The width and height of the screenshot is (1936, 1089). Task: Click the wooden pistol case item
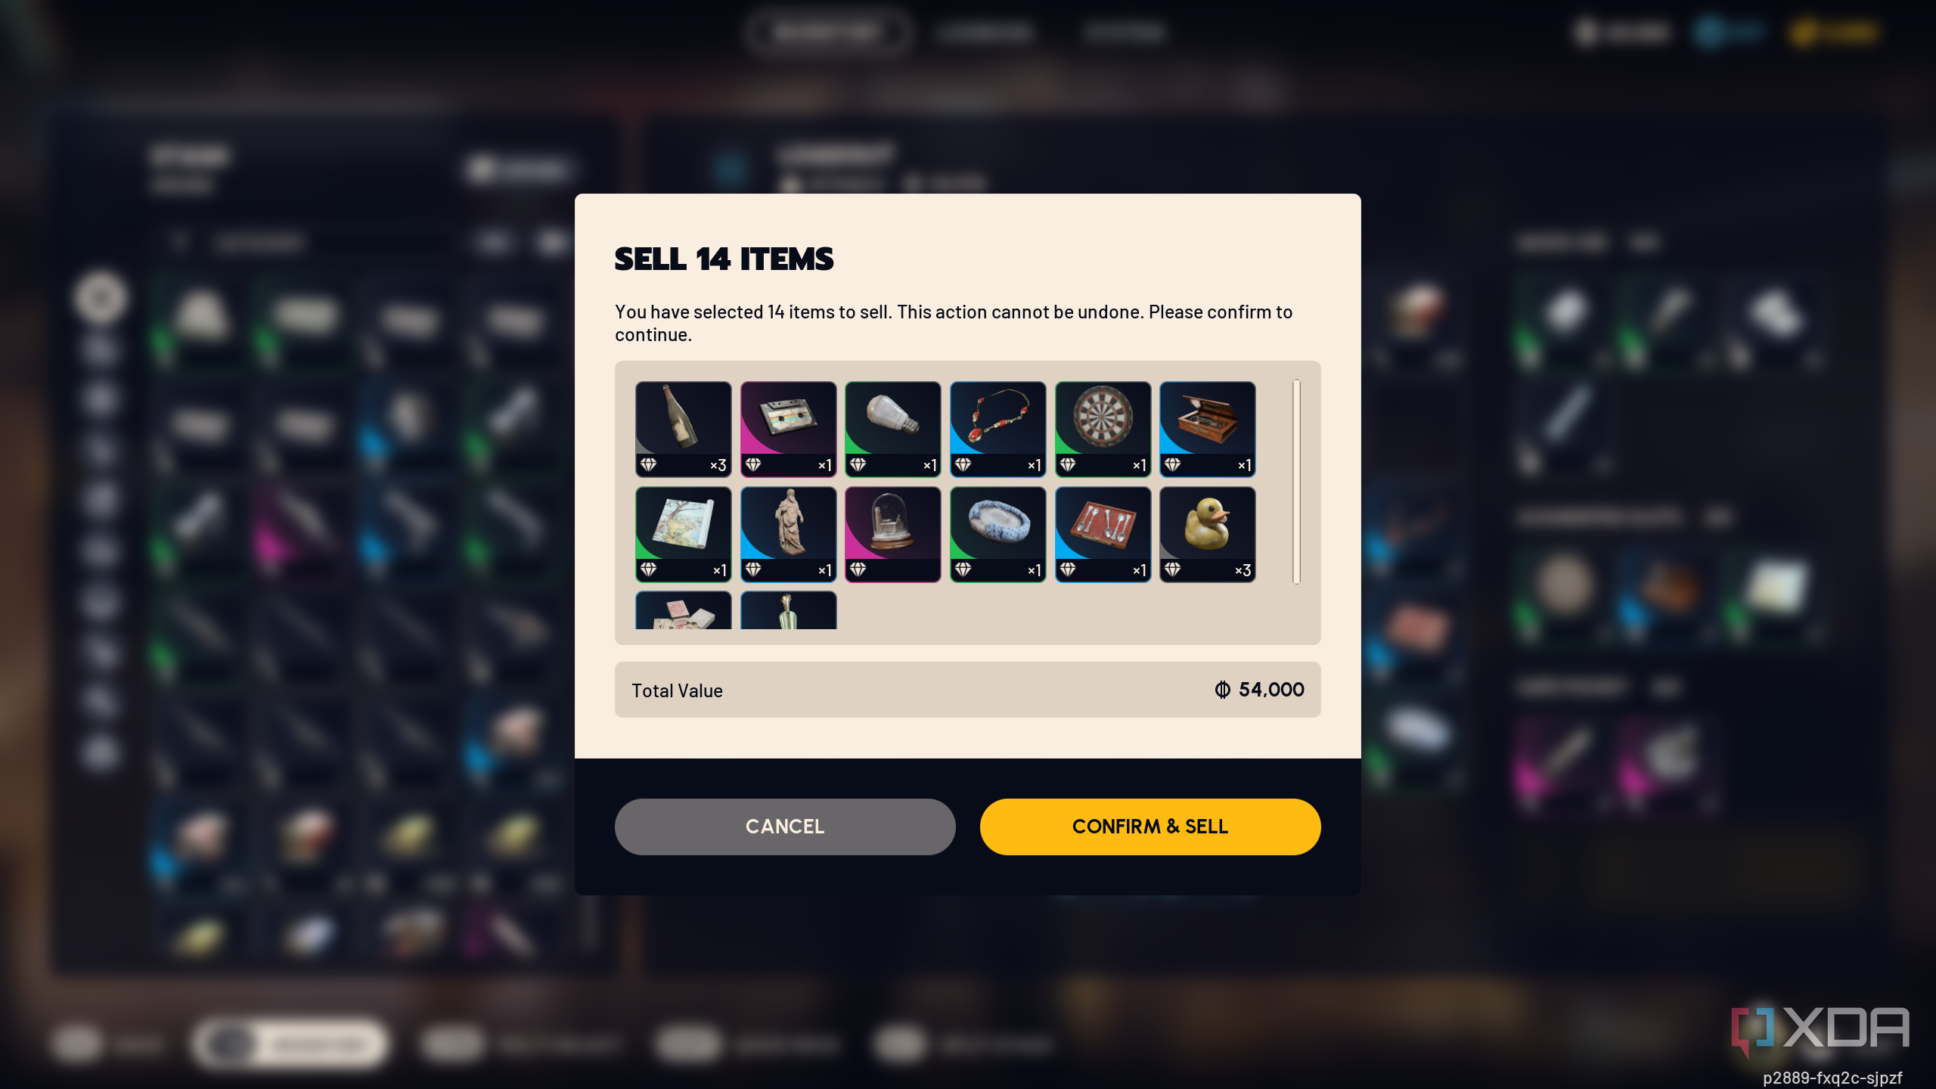[x=1208, y=429]
